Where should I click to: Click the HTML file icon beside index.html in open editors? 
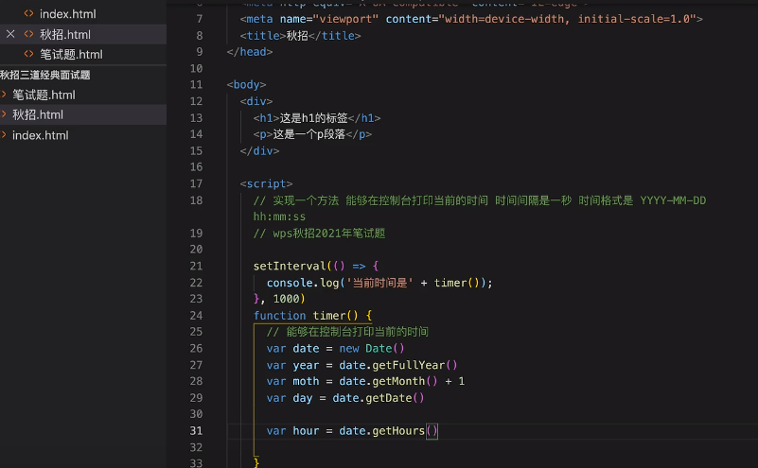pos(29,13)
